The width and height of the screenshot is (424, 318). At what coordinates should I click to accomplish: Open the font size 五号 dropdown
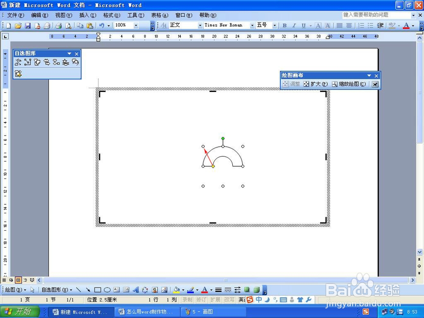[x=275, y=25]
